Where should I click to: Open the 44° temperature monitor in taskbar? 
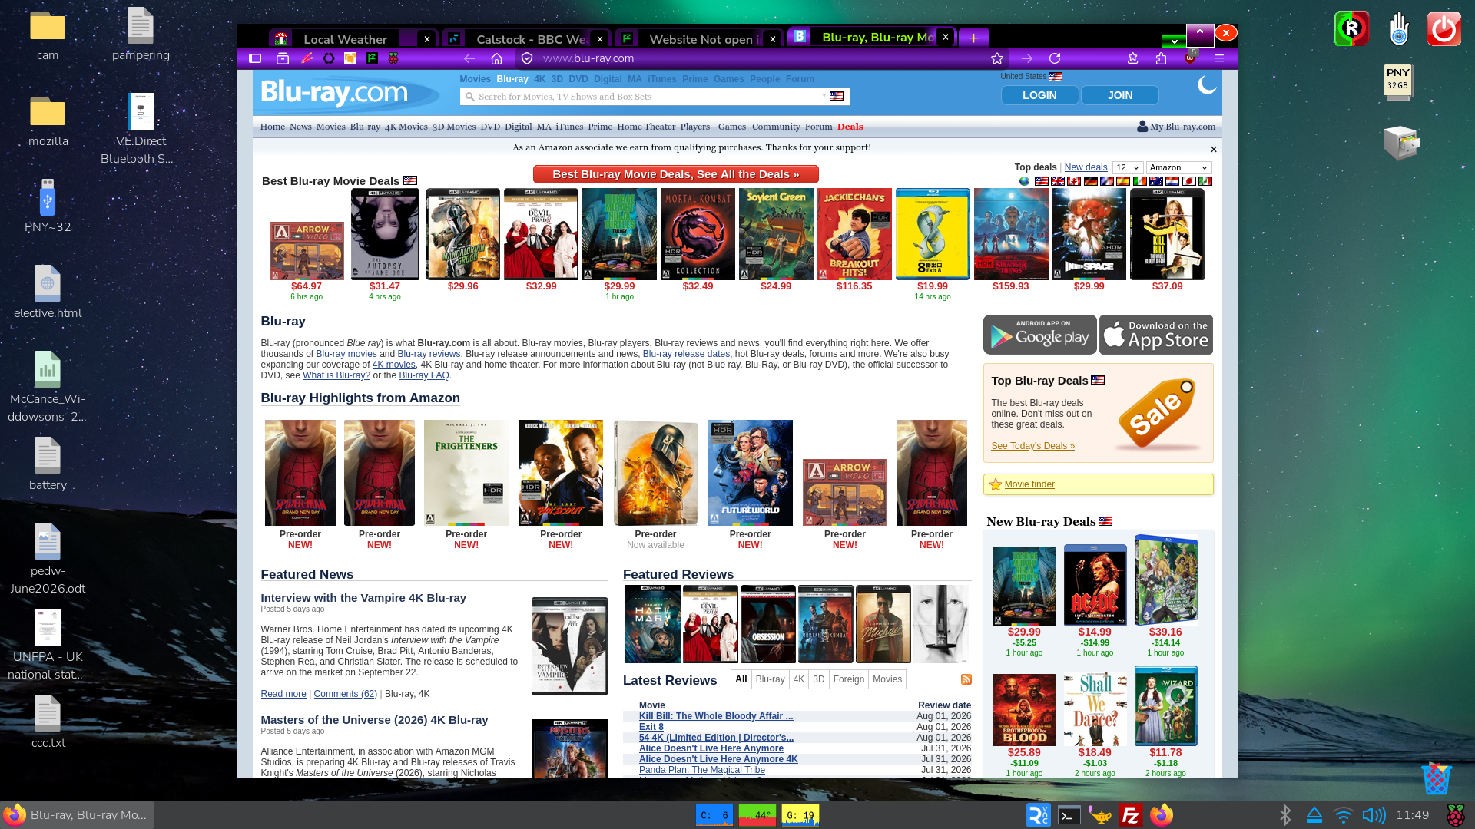pos(757,815)
